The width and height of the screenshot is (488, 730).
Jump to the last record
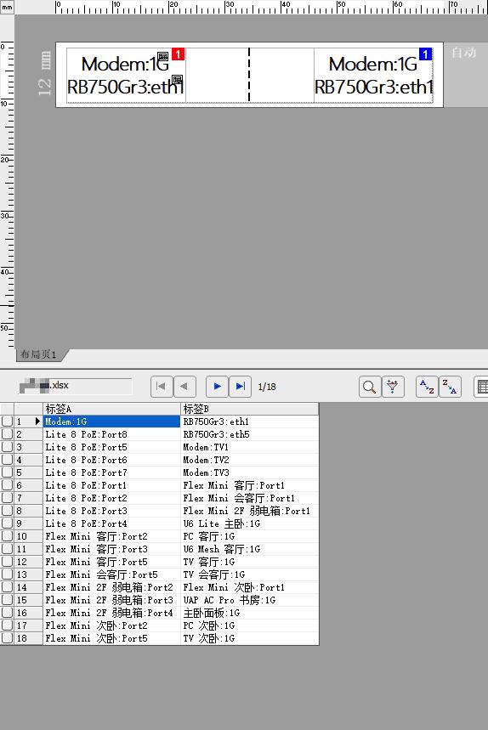point(241,387)
